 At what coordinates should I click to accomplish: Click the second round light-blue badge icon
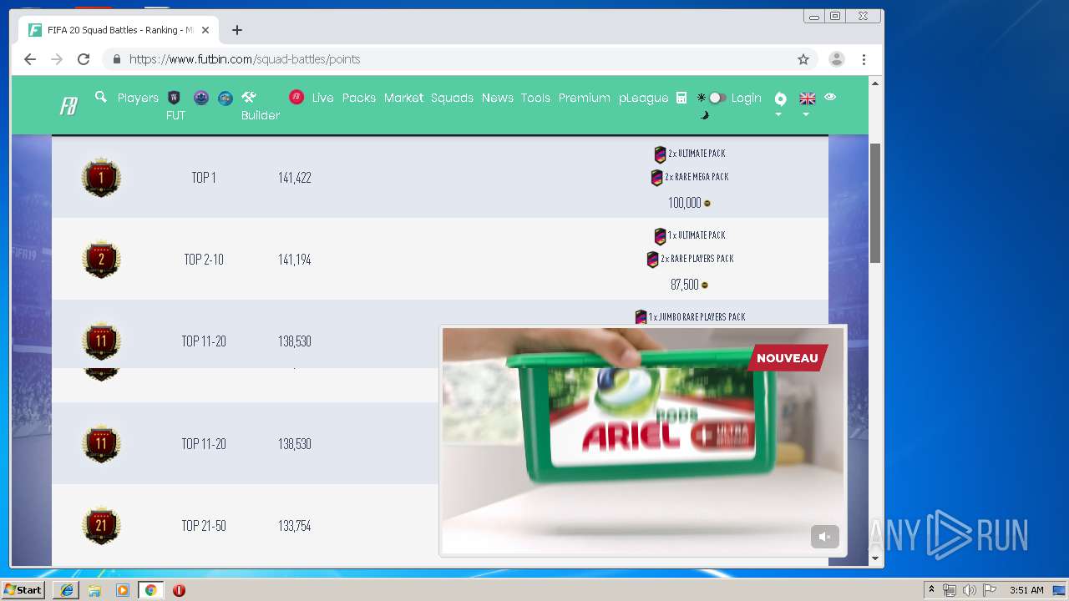[x=225, y=98]
